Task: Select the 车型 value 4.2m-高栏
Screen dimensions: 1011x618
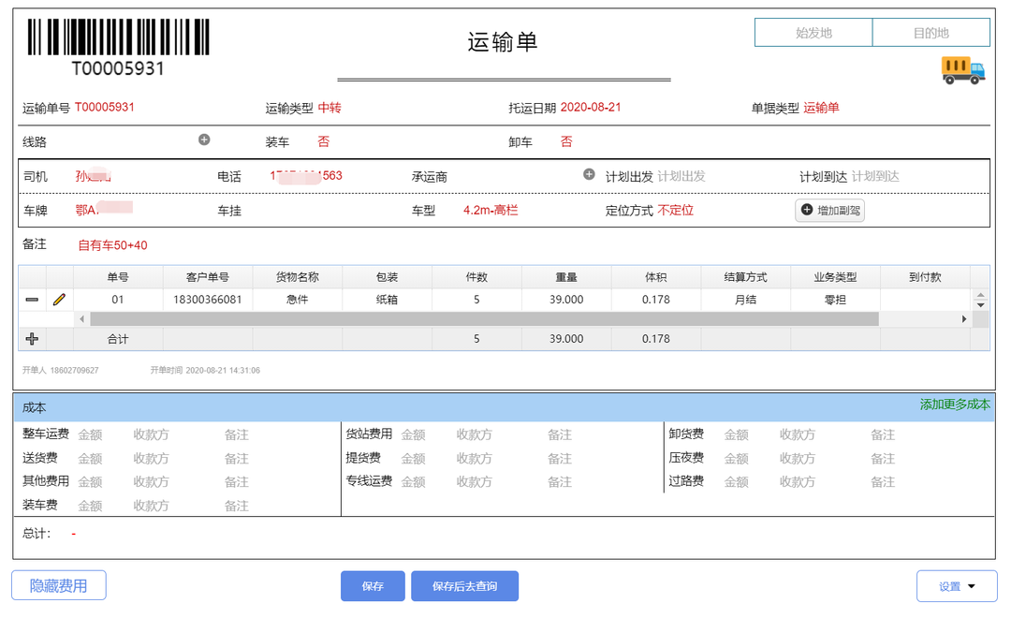Action: click(490, 211)
